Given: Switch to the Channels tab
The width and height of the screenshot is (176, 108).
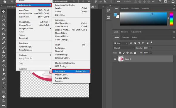Looking at the screenshot, I should 126,37.
